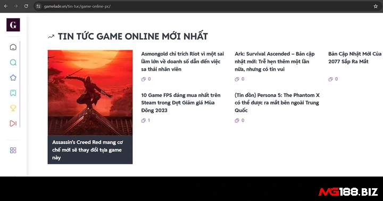
Task: Click comment icon under Asmongold article
Action: click(x=144, y=79)
